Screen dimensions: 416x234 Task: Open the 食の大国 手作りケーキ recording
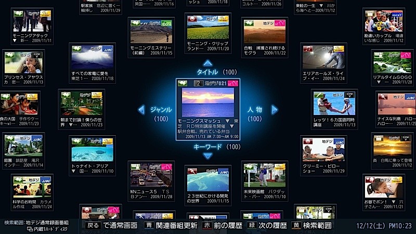click(20, 109)
